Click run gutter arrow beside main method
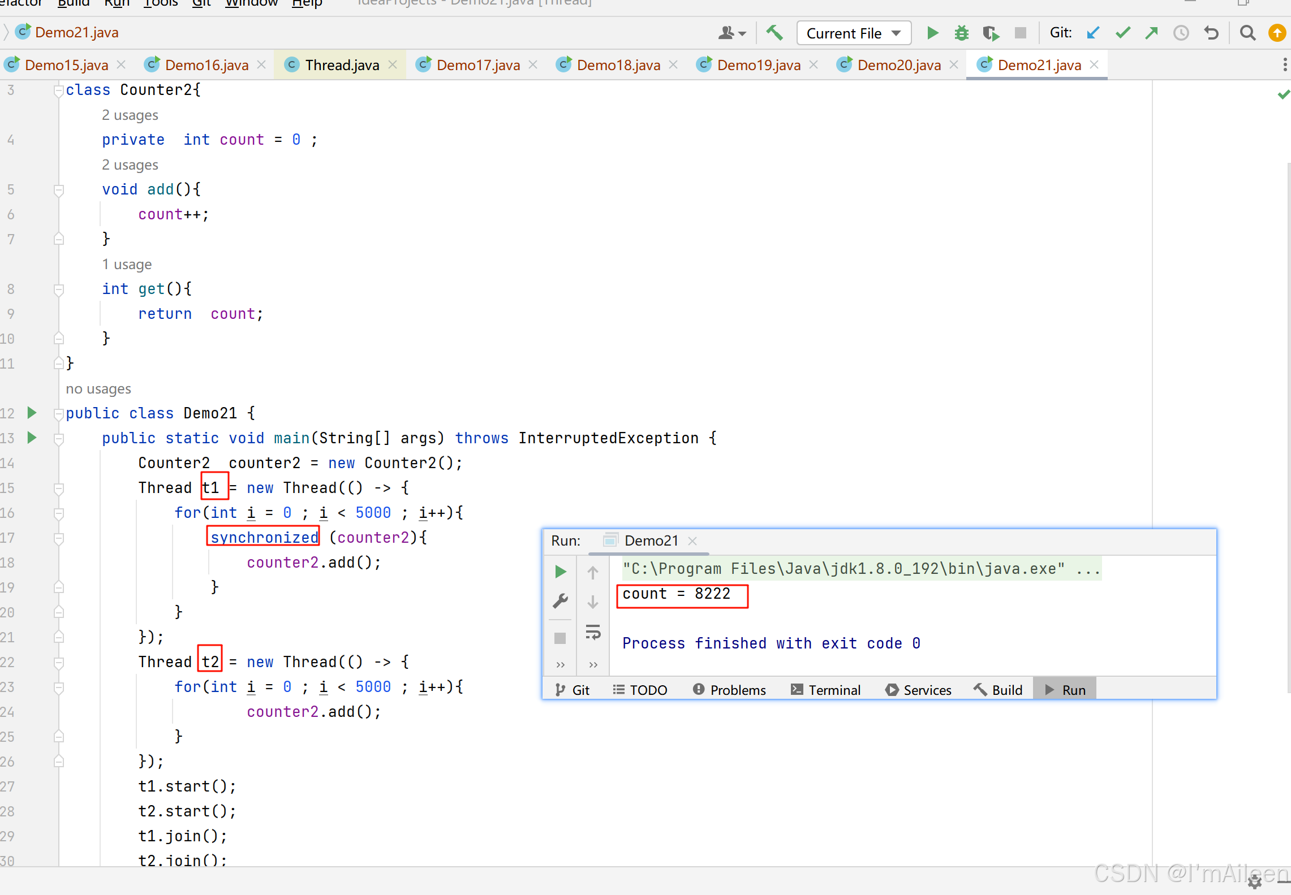Viewport: 1291px width, 895px height. pos(32,438)
